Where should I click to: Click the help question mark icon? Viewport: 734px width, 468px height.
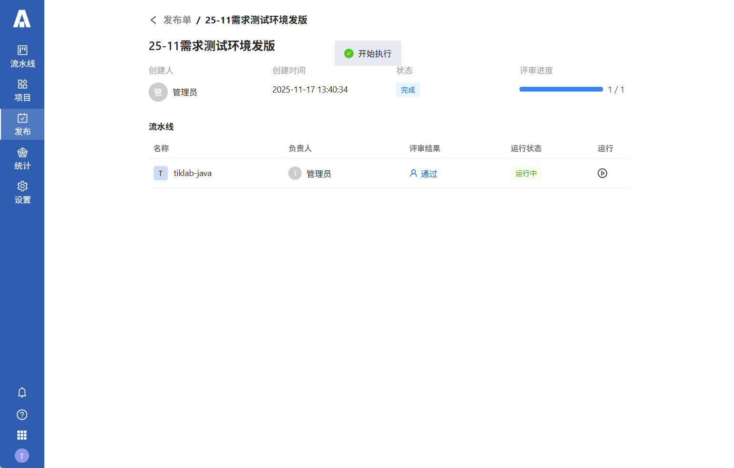point(22,415)
